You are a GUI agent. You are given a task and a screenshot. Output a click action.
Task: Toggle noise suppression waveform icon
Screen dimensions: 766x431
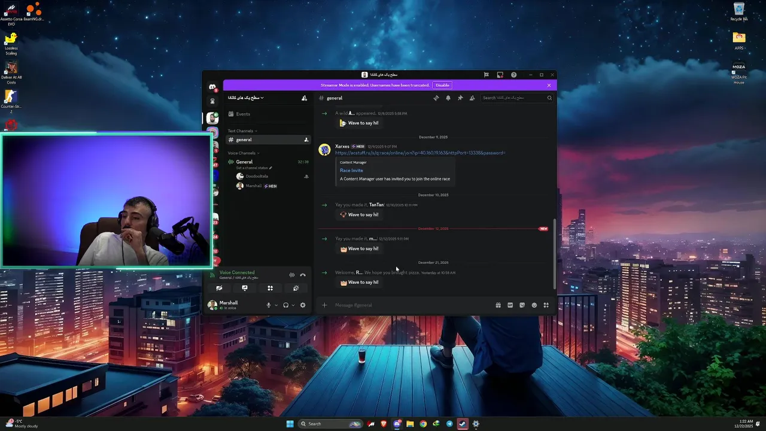[x=291, y=275]
